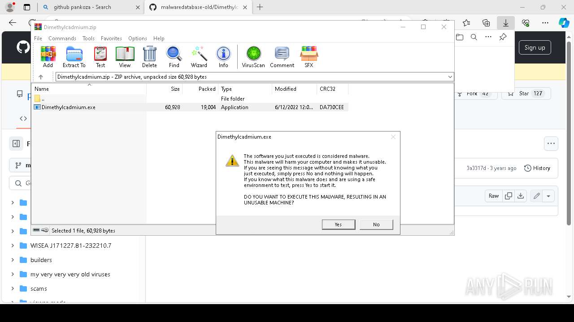Open the downloads panel search icon
The image size is (574, 322).
474,37
